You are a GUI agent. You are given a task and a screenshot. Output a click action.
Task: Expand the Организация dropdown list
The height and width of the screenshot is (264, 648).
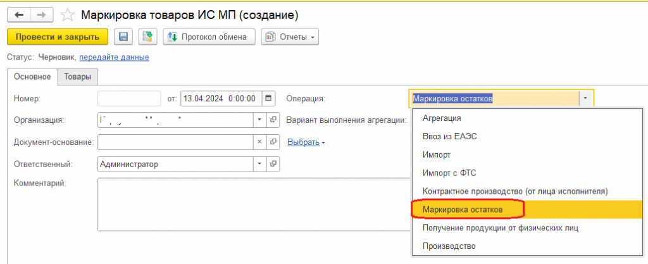(x=259, y=120)
